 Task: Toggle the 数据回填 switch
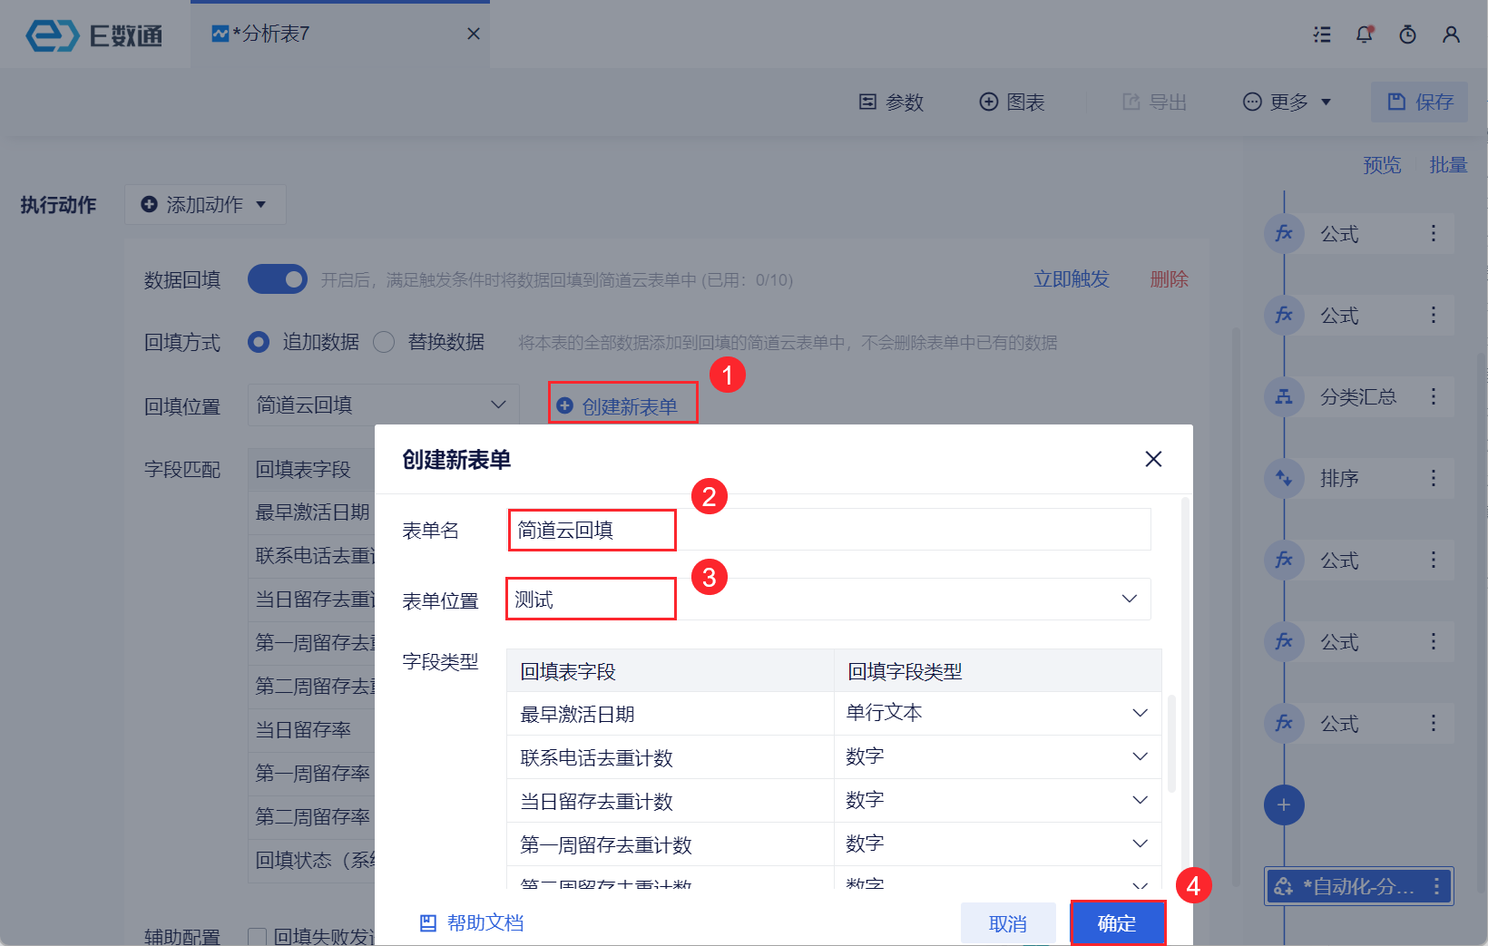278,279
